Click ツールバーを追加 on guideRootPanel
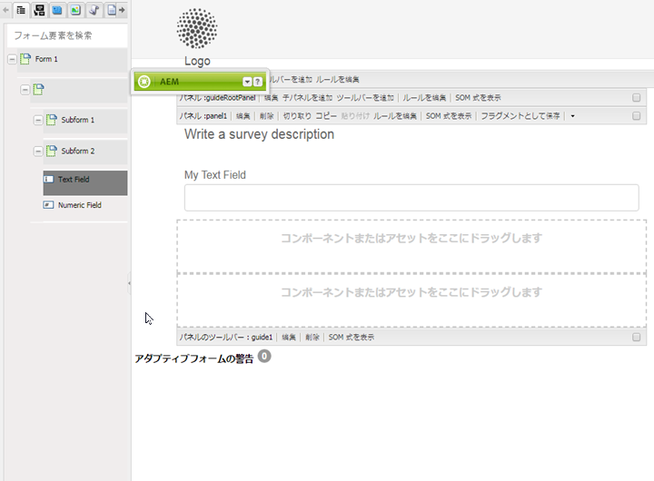The image size is (654, 481). 365,97
